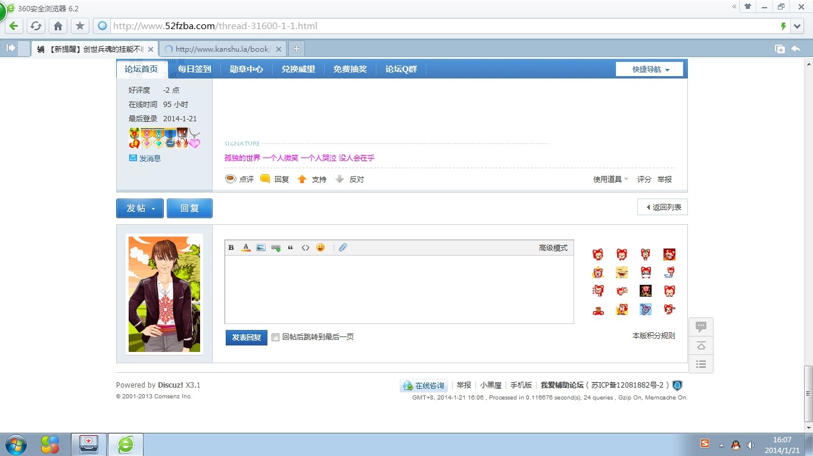
Task: Insert a code block with angle brackets icon
Action: pyautogui.click(x=306, y=247)
